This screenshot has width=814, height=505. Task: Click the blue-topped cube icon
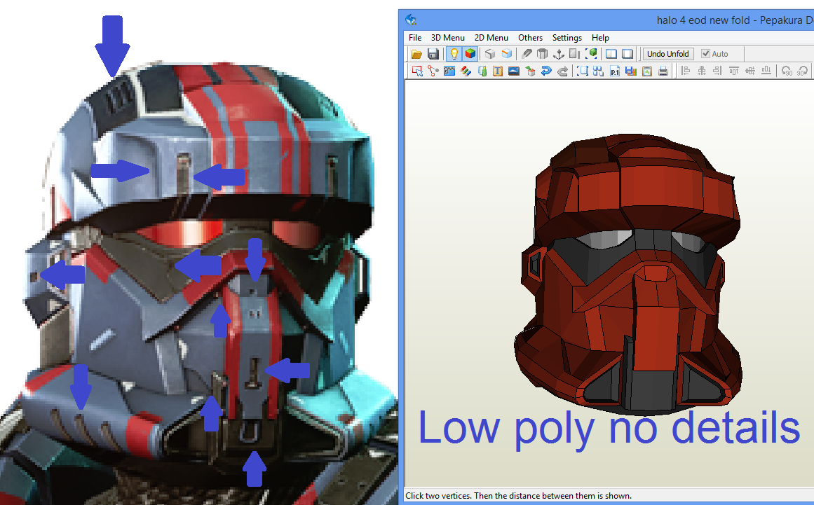tap(507, 53)
